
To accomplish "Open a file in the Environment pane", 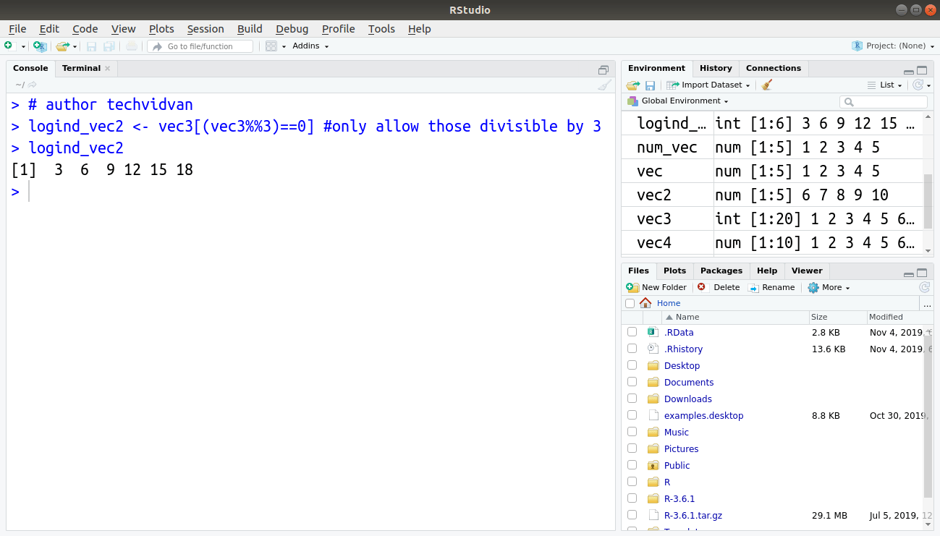I will click(632, 85).
